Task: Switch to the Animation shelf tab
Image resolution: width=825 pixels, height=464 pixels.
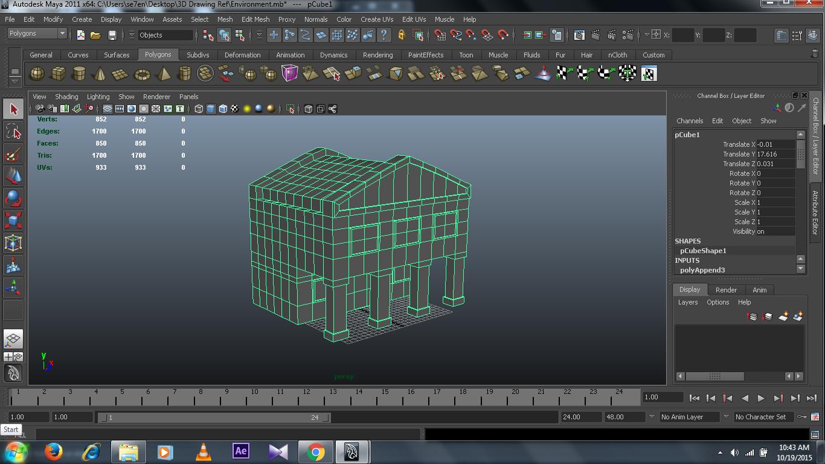Action: pos(290,55)
